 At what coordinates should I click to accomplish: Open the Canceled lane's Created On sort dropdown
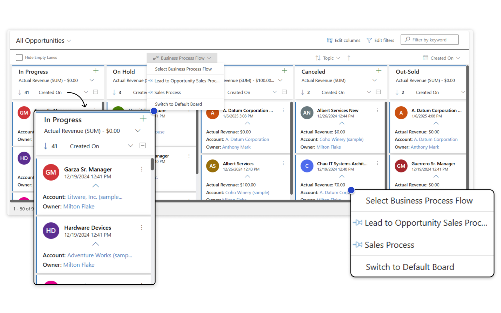tap(369, 92)
